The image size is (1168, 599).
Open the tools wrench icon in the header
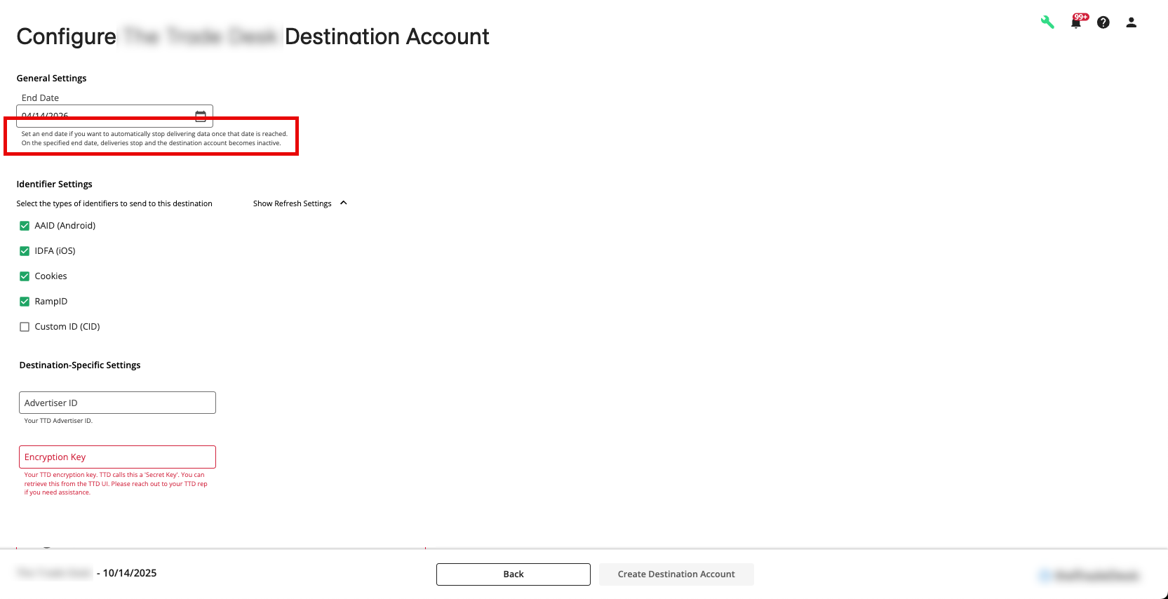coord(1047,22)
